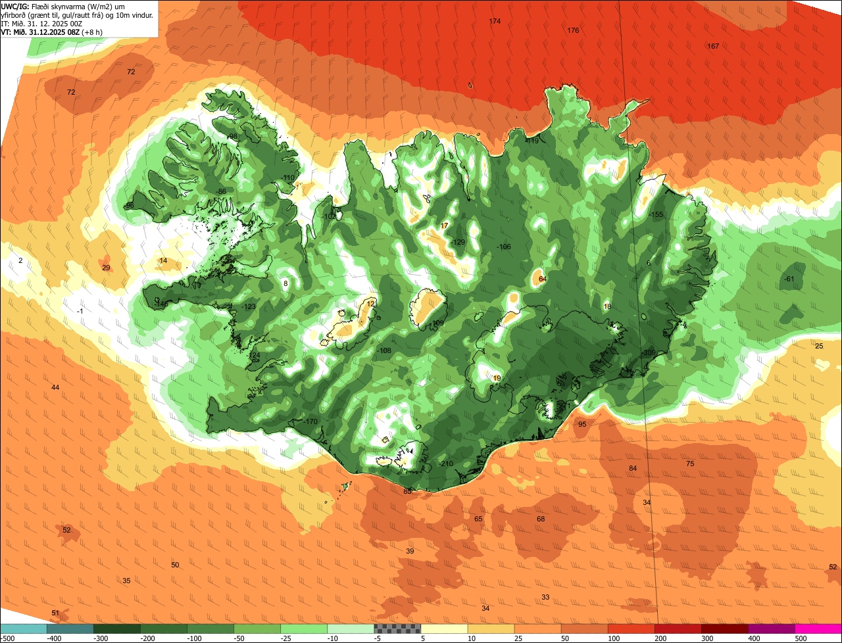Image resolution: width=842 pixels, height=643 pixels.
Task: Click the map value -210 on the south coast
Action: point(446,464)
